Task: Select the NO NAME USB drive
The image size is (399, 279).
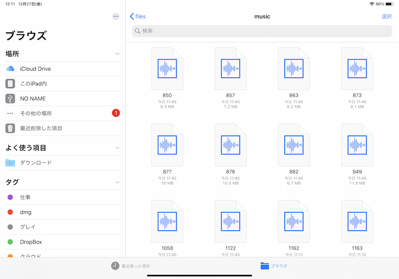Action: coord(32,99)
